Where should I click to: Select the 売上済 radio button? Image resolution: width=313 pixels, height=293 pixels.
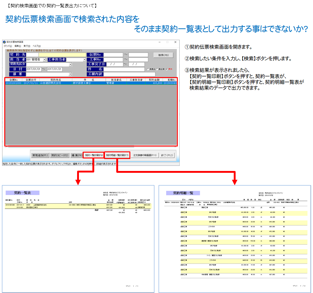pos(157,69)
